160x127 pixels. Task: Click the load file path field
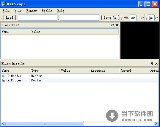pyautogui.click(x=37, y=18)
